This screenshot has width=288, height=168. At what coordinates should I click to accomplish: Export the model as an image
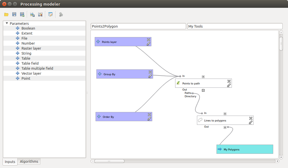pos(32,14)
